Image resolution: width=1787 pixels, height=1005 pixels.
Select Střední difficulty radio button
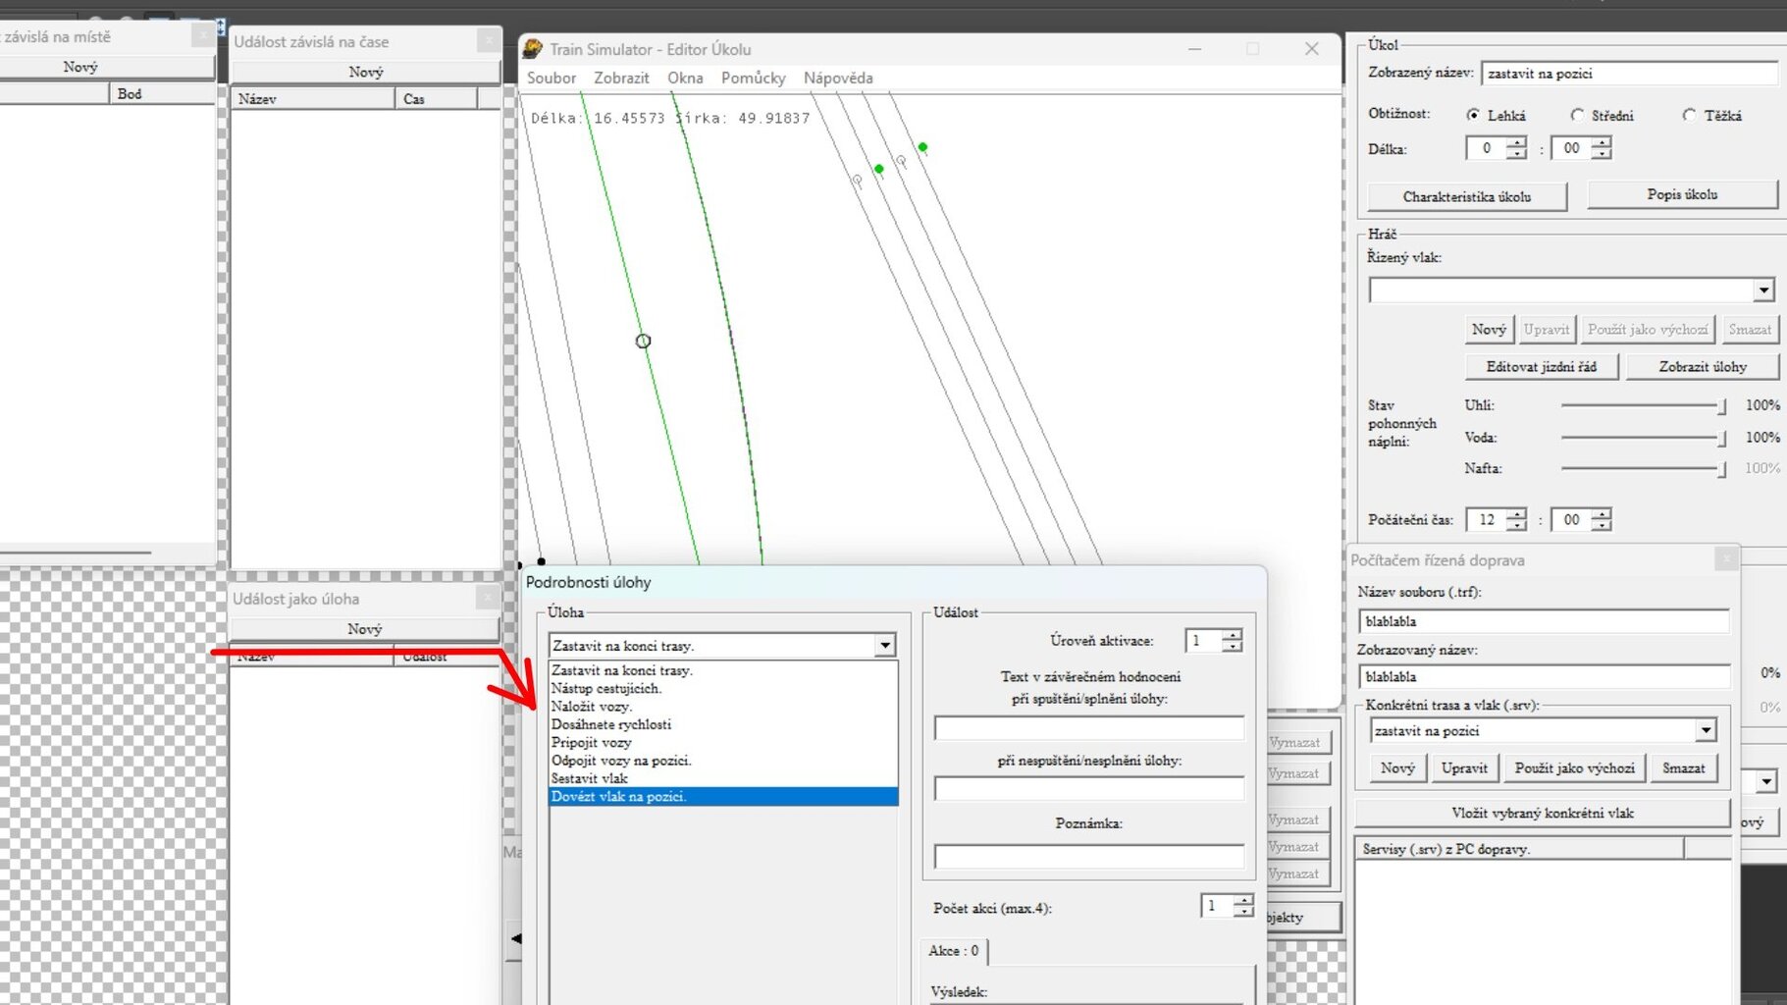[x=1577, y=115]
